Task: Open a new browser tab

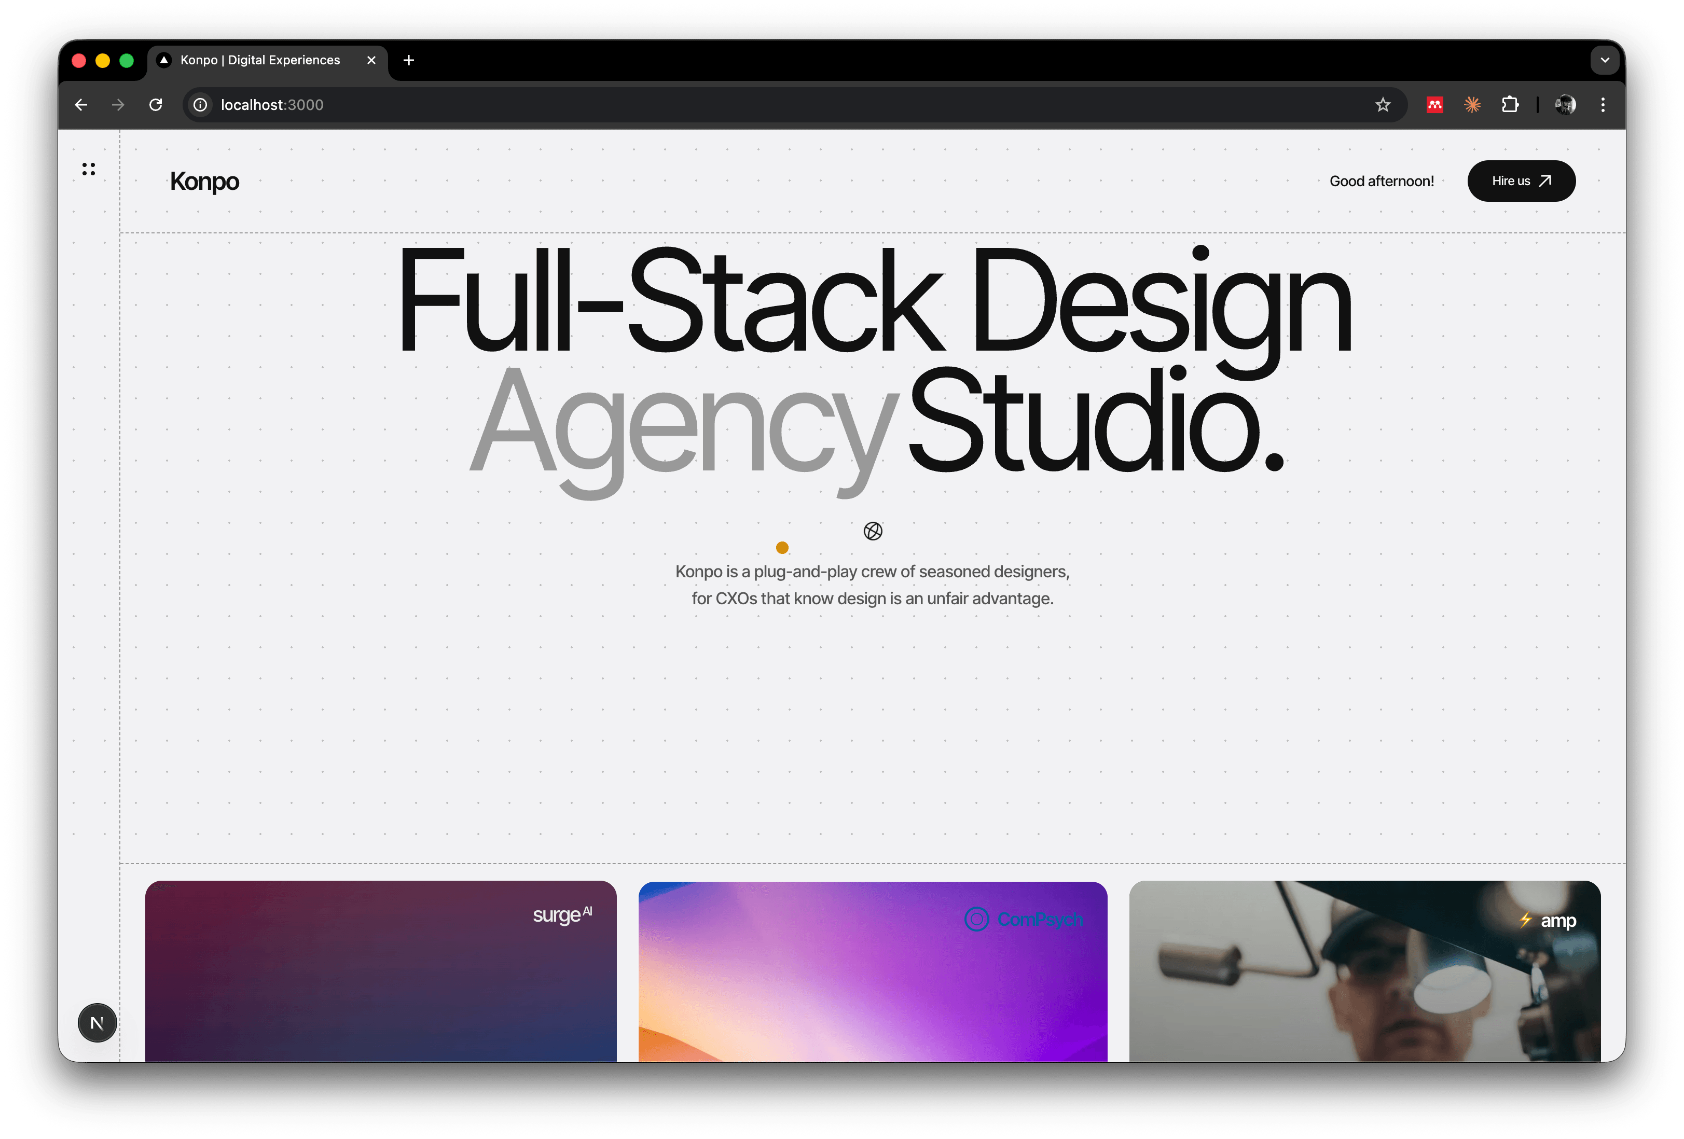Action: tap(409, 60)
